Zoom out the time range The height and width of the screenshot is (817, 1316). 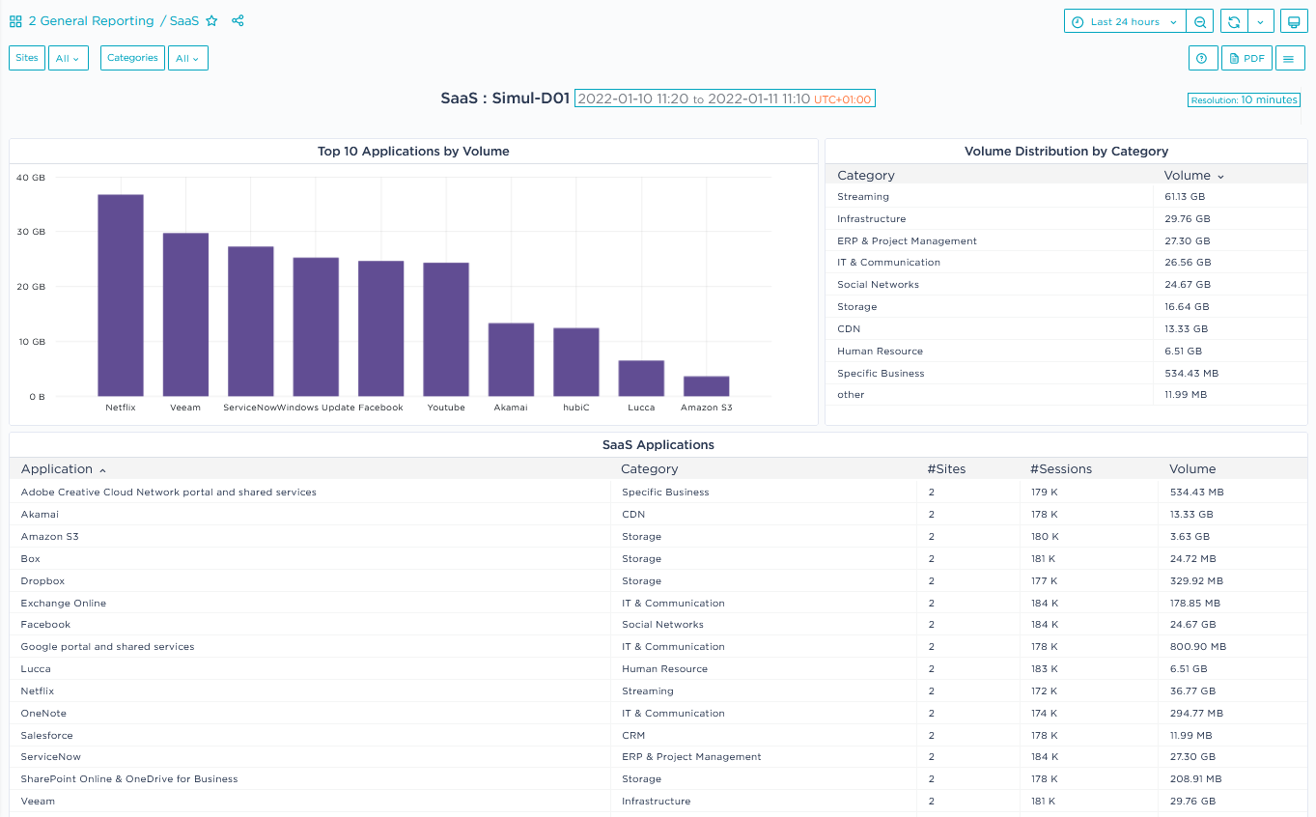(x=1200, y=22)
